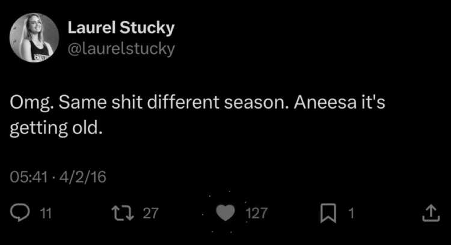451x245 pixels.
Task: Open the reply speech bubble icon
Action: click(20, 213)
